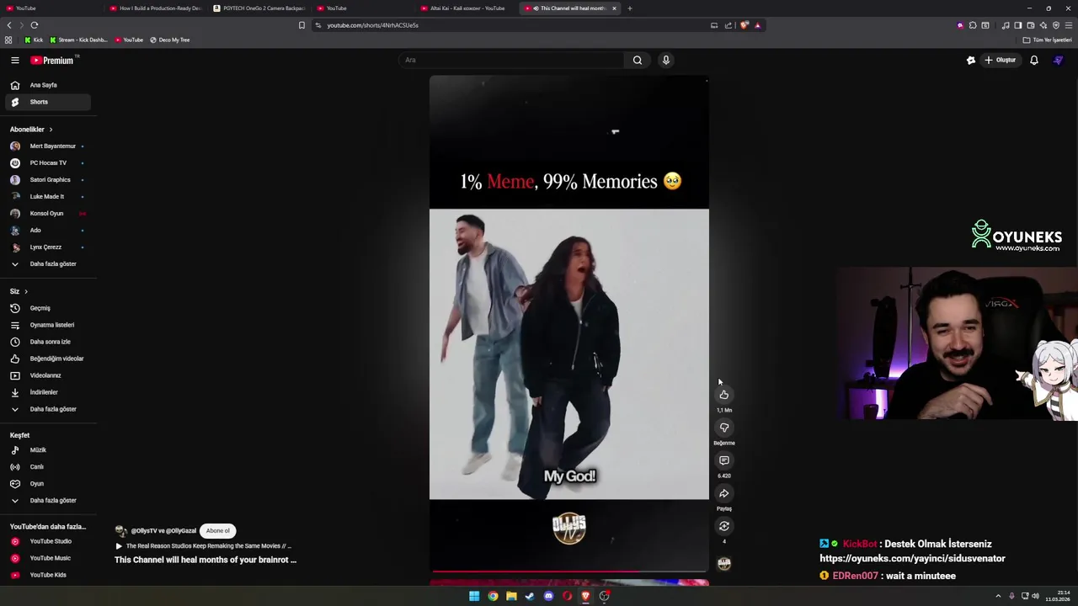Open the round sound thumbnail below remix

pyautogui.click(x=723, y=563)
